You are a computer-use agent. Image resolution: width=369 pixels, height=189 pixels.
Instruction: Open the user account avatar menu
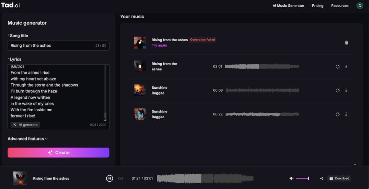coord(360,6)
